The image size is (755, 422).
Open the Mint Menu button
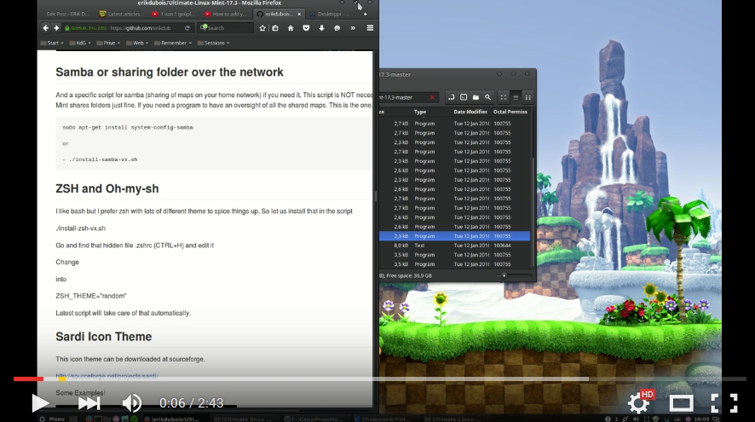click(52, 419)
